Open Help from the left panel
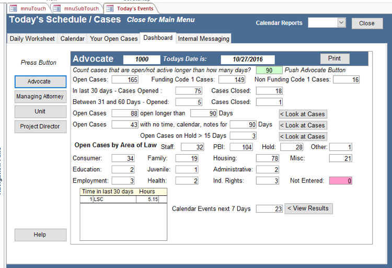This screenshot has width=392, height=268. pos(40,235)
